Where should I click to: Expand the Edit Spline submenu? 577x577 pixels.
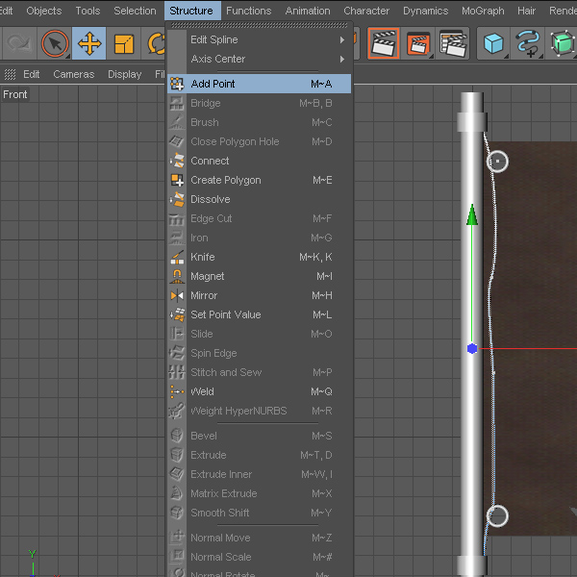click(259, 39)
